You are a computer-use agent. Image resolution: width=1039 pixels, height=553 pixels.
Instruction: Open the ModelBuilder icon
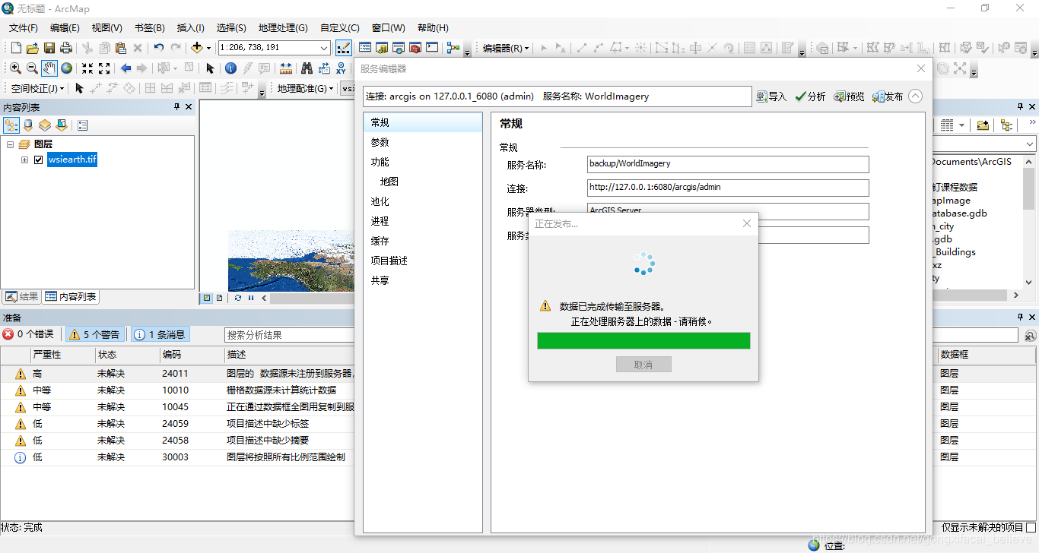click(x=453, y=48)
